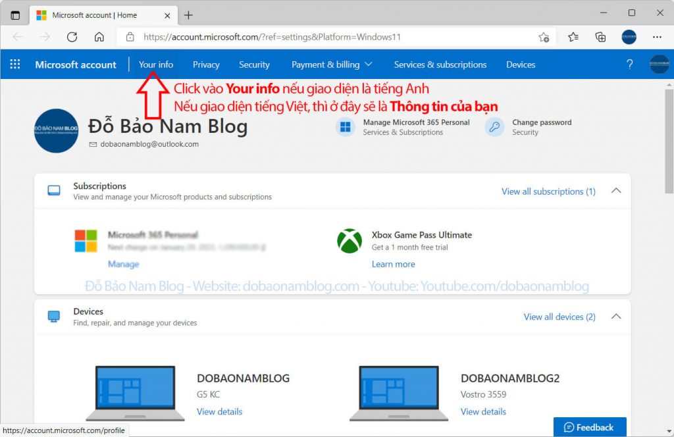674x437 pixels.
Task: Click the Microsoft account home title
Action: (x=76, y=64)
